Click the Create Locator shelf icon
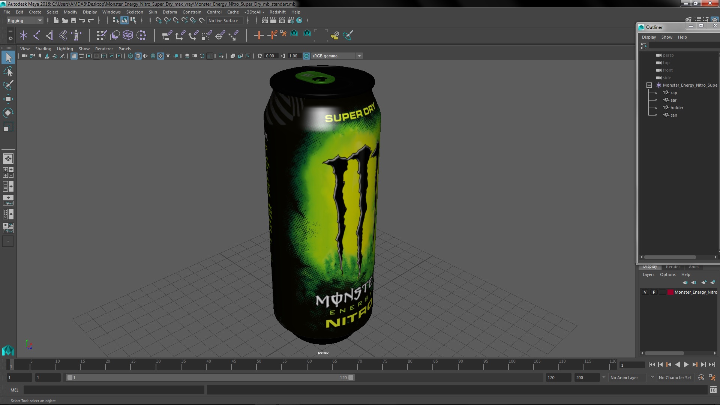720x405 pixels. [x=24, y=35]
